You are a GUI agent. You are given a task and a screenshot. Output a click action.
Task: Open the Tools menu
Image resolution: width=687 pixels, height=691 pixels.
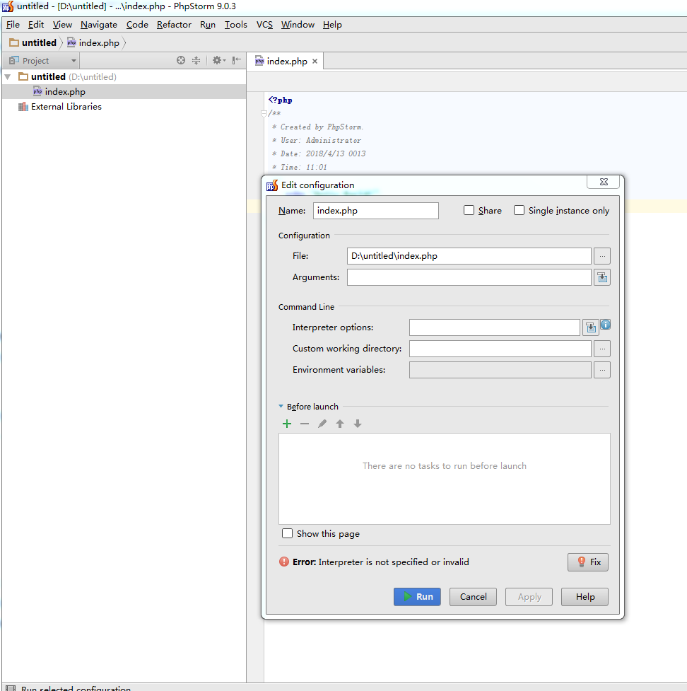pyautogui.click(x=235, y=25)
